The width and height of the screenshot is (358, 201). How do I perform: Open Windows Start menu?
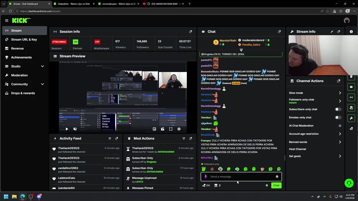(x=6, y=197)
